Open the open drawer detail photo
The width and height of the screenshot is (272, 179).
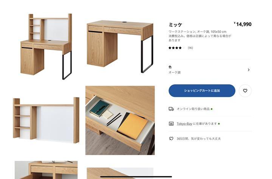120,120
